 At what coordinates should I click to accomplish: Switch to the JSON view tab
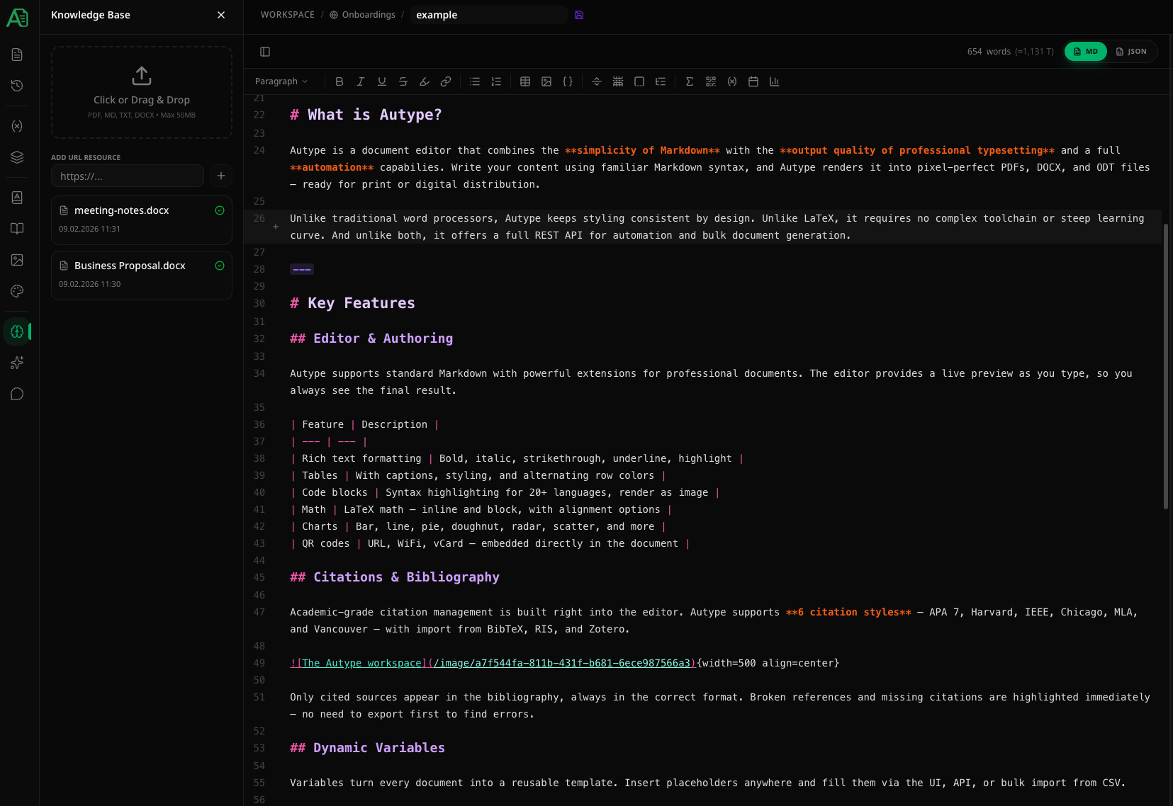point(1132,51)
